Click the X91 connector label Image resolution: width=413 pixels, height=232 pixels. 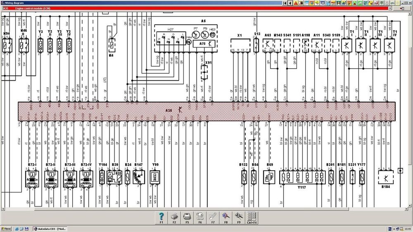(208, 63)
